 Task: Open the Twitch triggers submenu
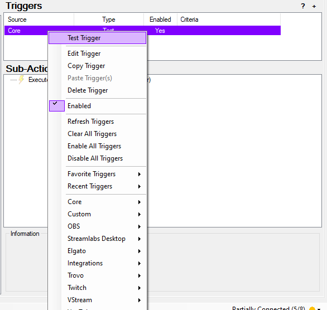pyautogui.click(x=98, y=288)
